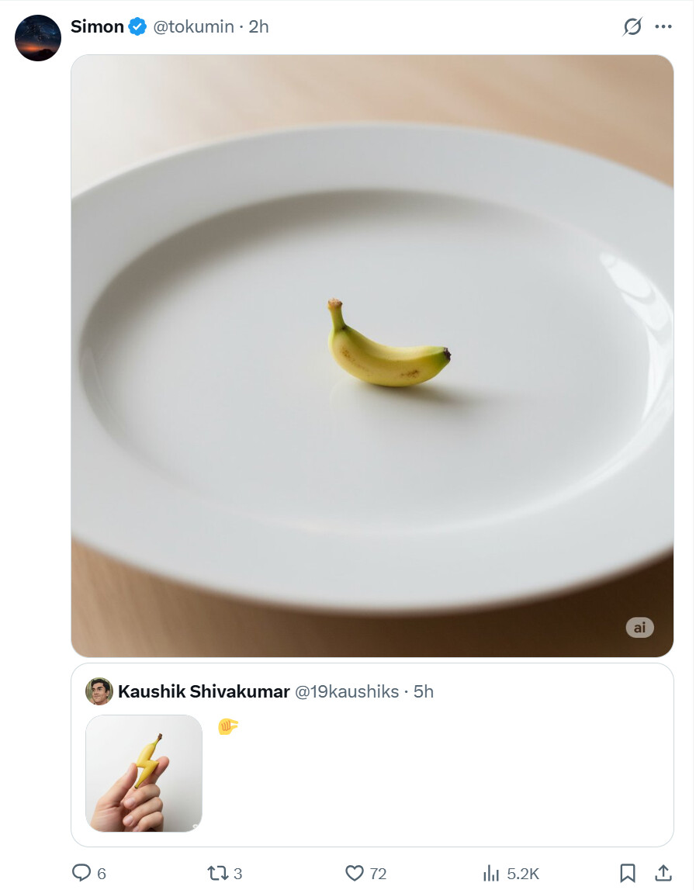Enlarge the banana on plate image

tap(372, 356)
